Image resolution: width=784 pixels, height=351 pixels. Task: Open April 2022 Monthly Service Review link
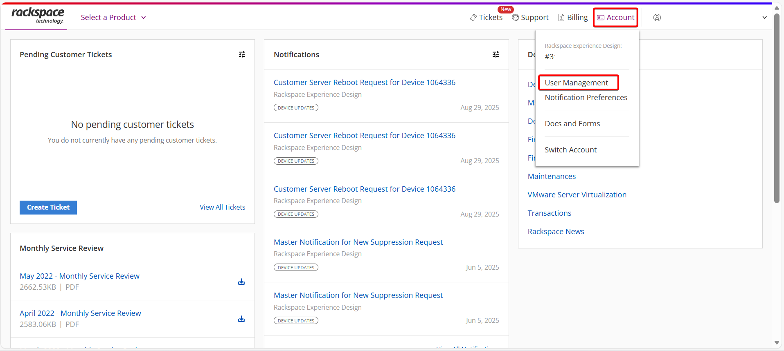click(80, 313)
